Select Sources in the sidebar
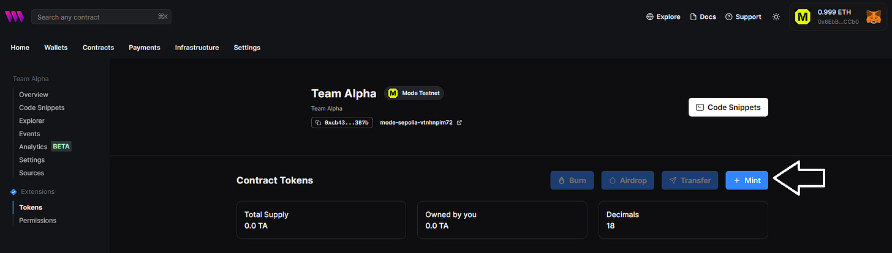The width and height of the screenshot is (892, 253). pyautogui.click(x=31, y=173)
